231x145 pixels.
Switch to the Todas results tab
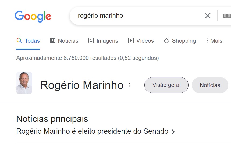(x=32, y=41)
